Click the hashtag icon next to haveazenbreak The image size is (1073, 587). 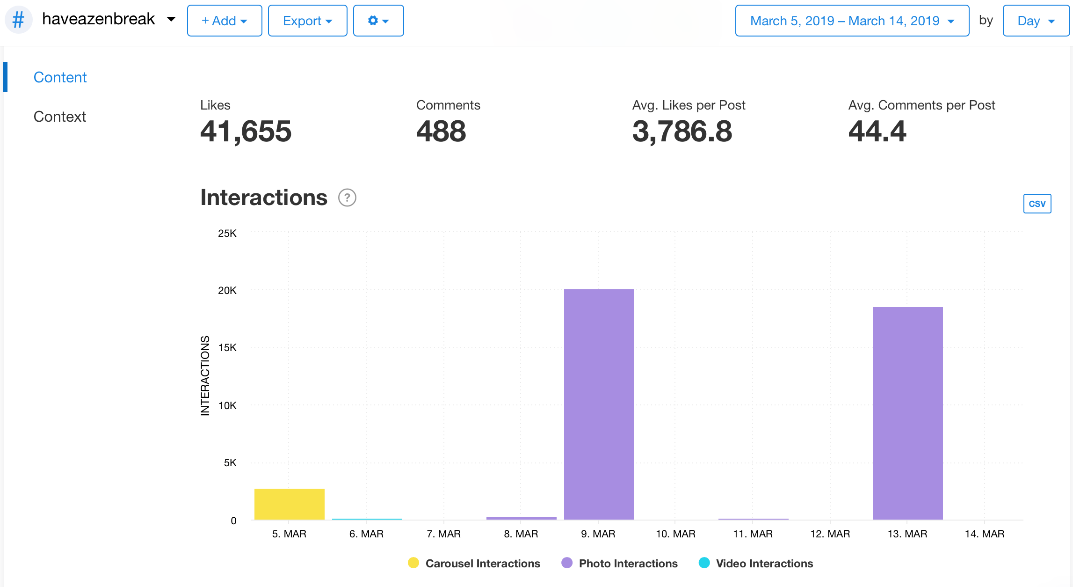(18, 20)
